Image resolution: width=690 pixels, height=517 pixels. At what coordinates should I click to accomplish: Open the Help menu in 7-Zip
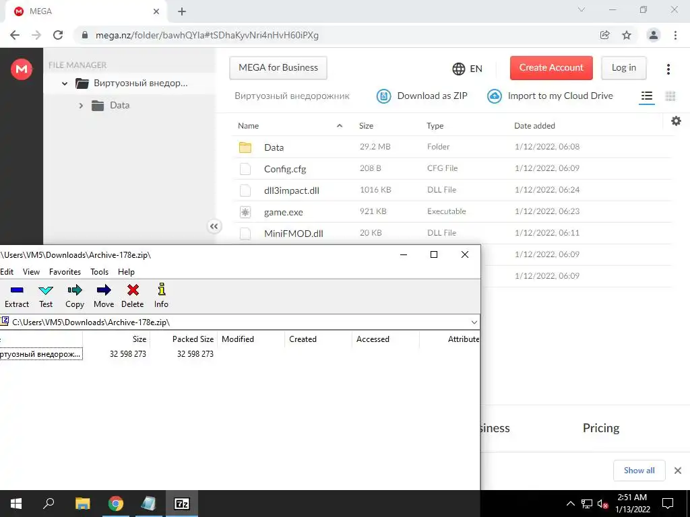pos(126,272)
